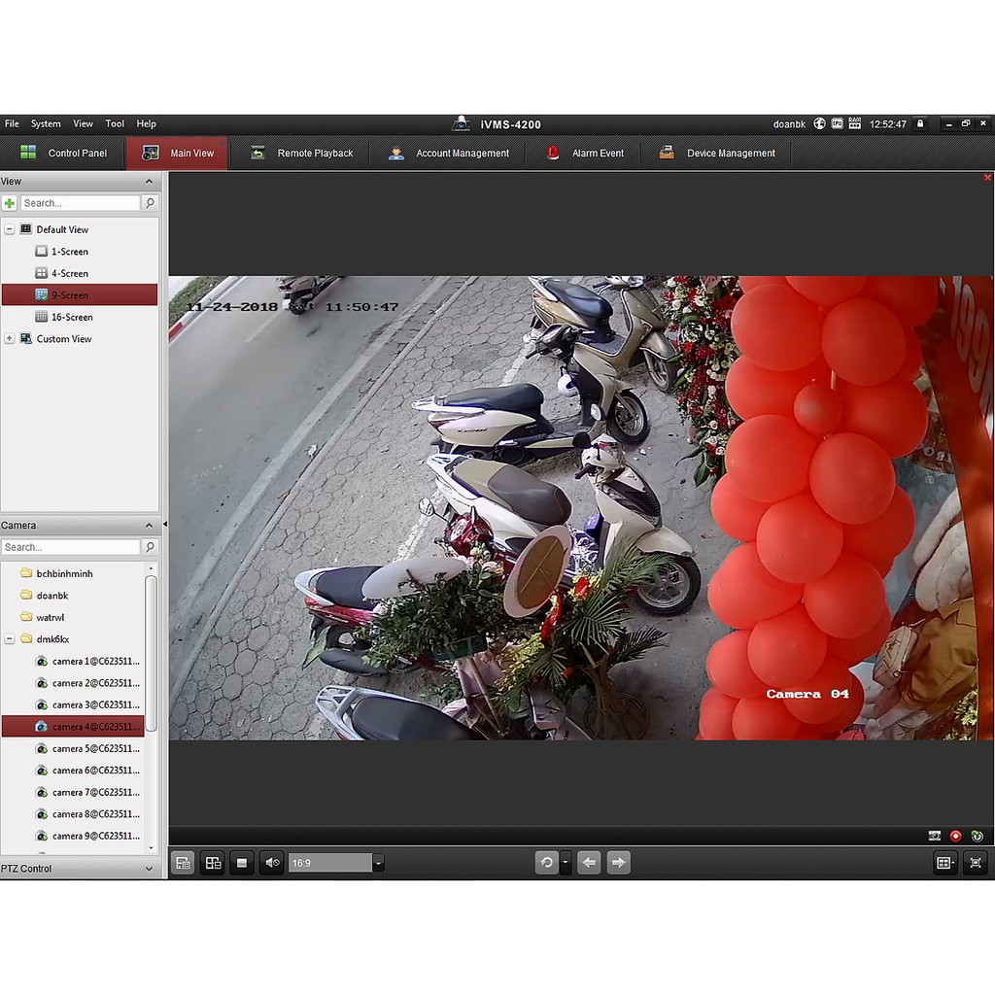Image resolution: width=995 pixels, height=995 pixels.
Task: Expand the Custom View tree node
Action: 10,339
